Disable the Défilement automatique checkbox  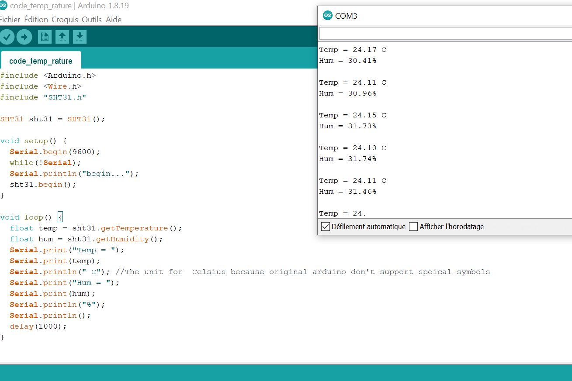[326, 227]
